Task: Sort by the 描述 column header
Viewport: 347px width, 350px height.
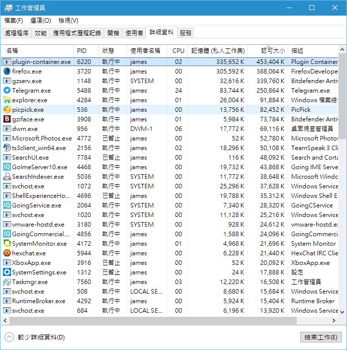Action: click(x=313, y=51)
